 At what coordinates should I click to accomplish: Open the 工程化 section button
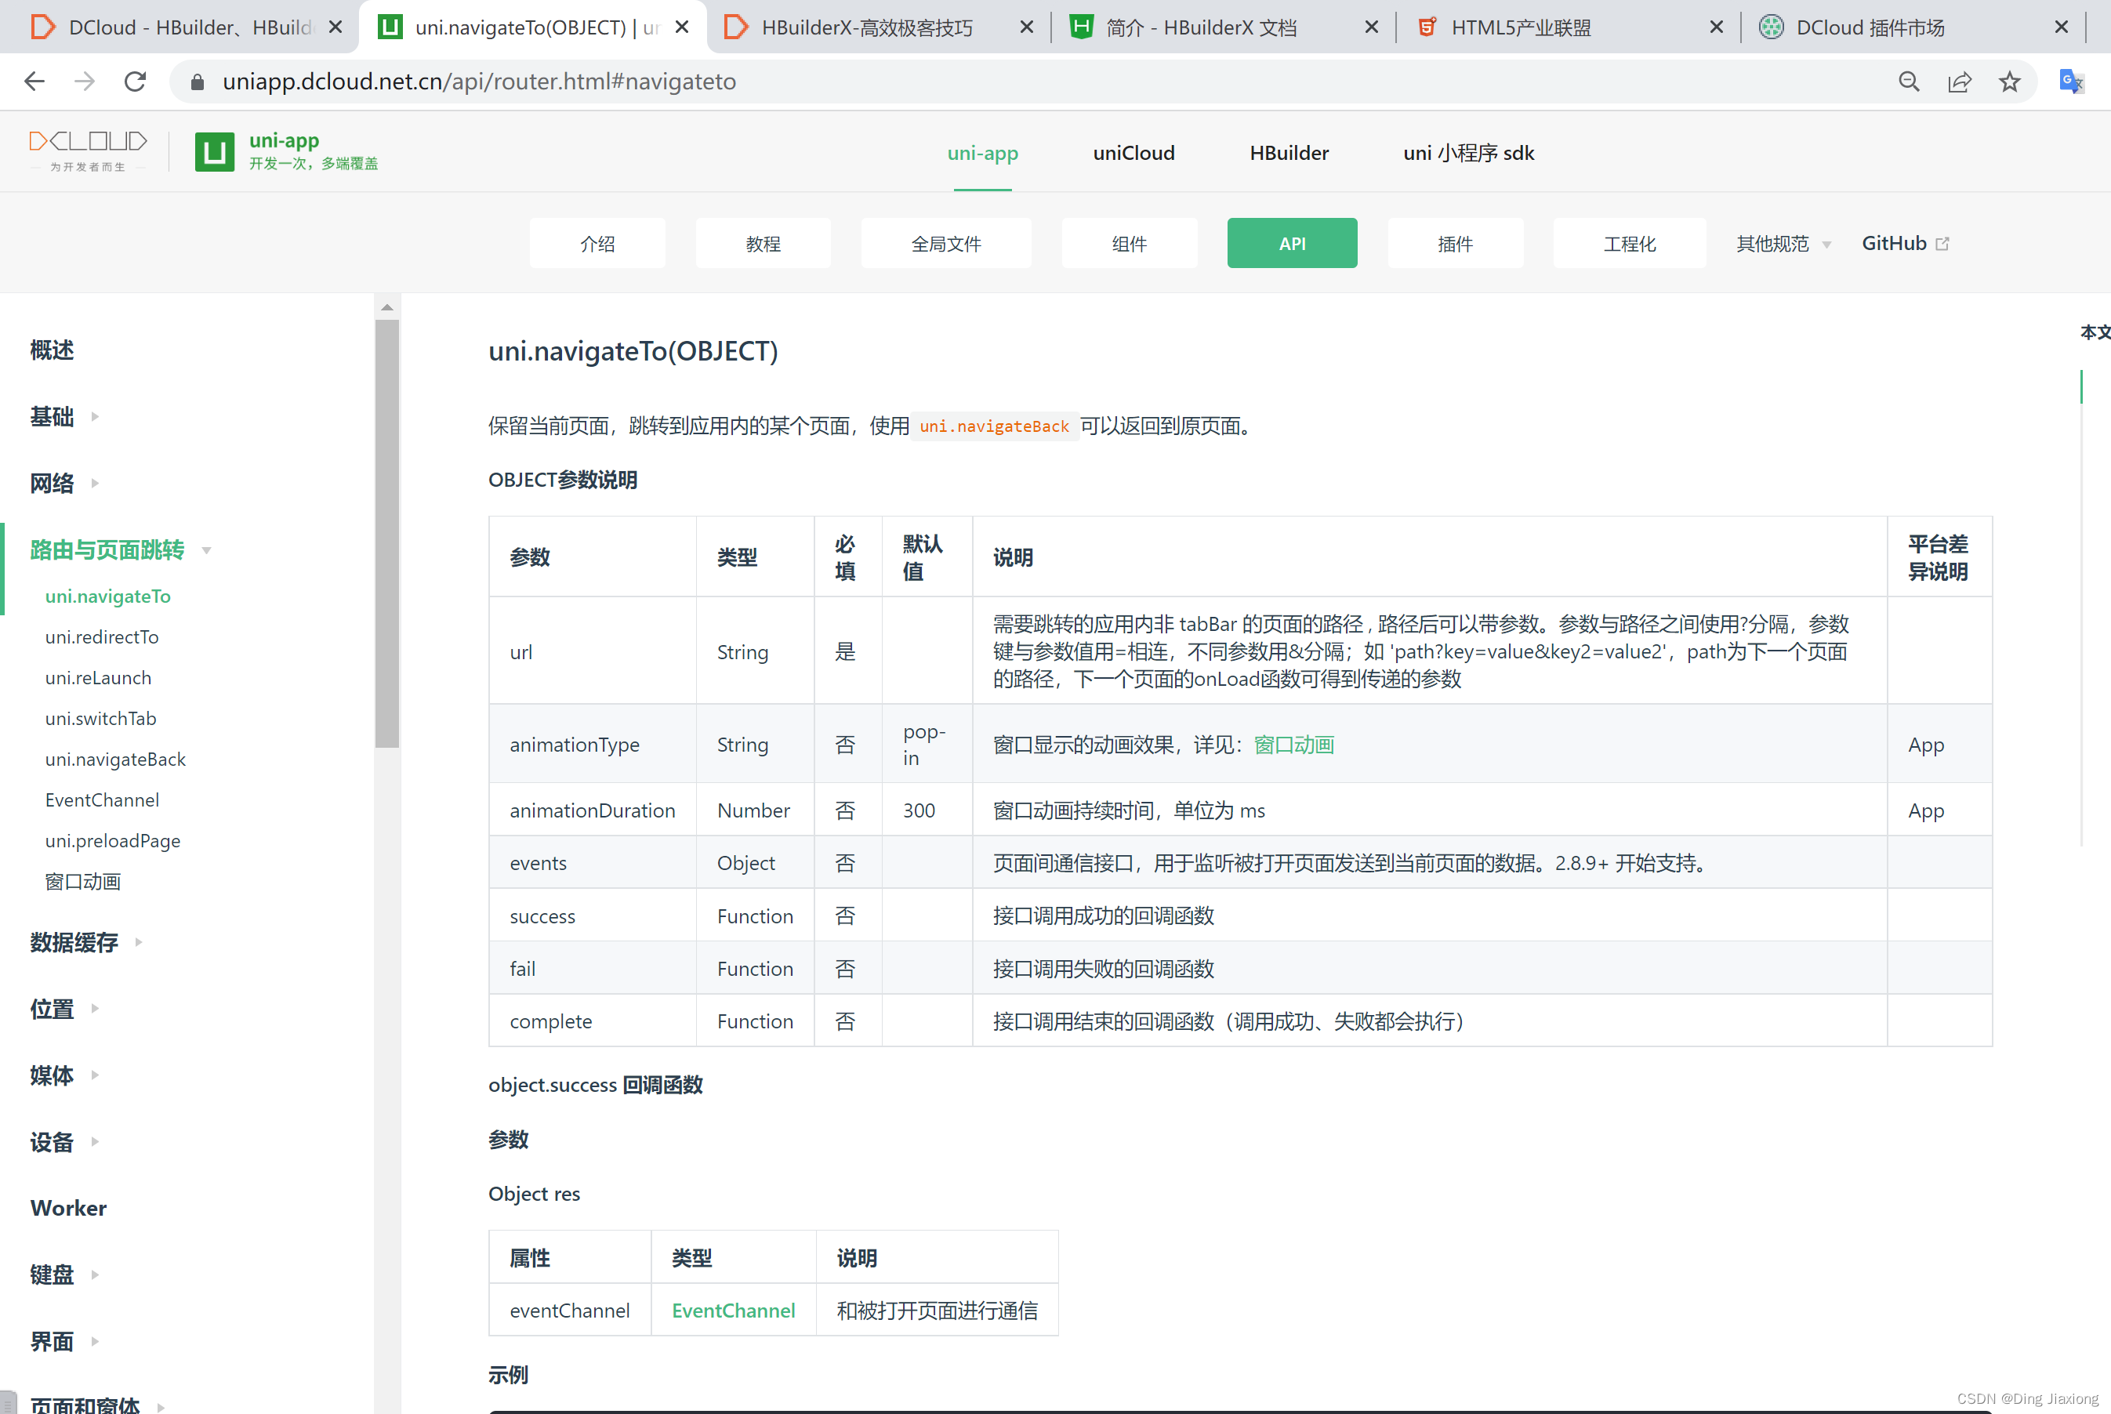point(1630,244)
